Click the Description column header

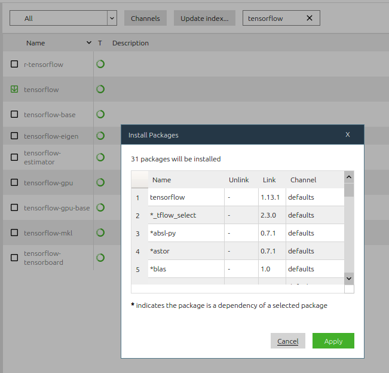(x=130, y=43)
